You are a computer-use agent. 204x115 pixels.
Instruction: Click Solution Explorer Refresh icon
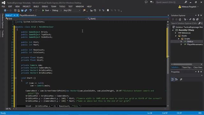pyautogui.click(x=194, y=19)
